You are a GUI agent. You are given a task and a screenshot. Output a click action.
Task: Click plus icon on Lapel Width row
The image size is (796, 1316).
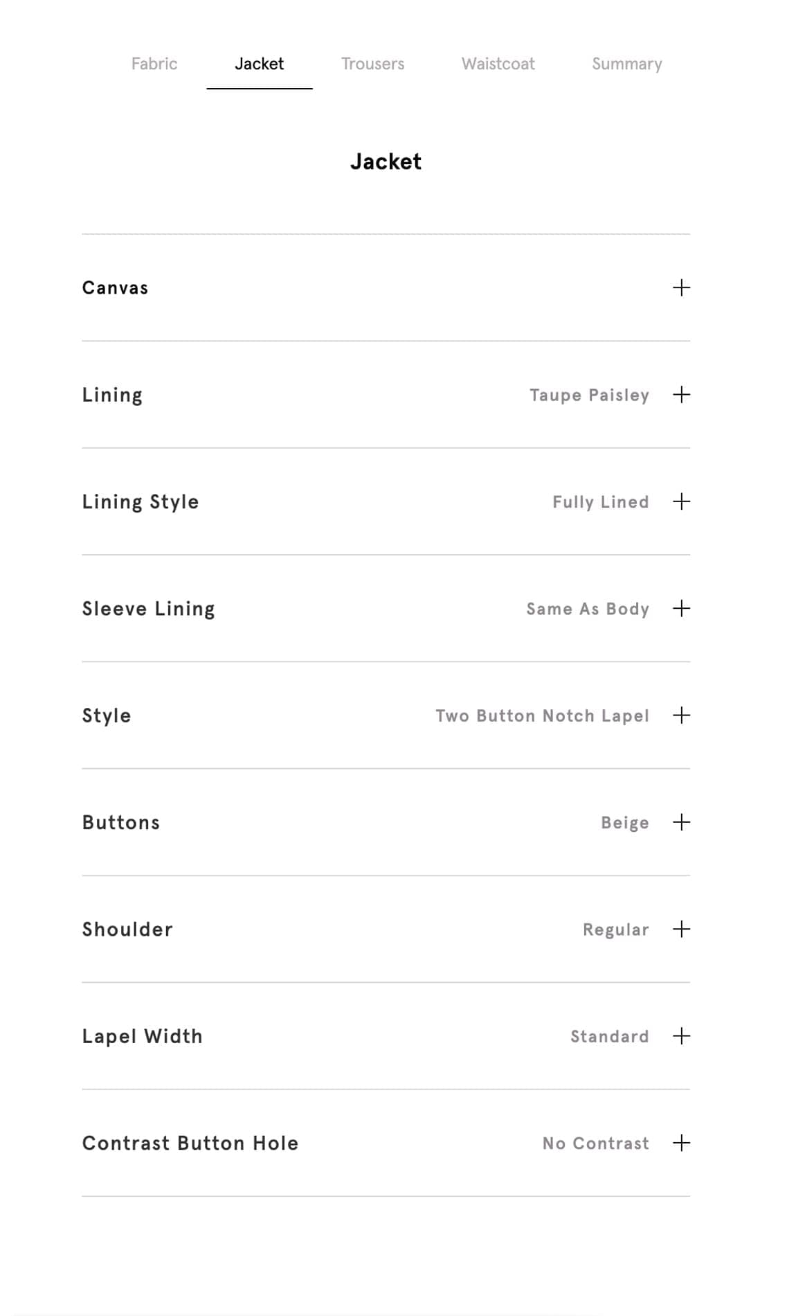pos(681,1036)
